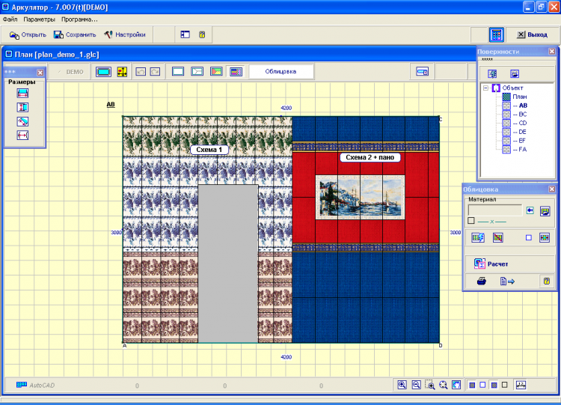Select the AB surface in the tree
Screen dimensions: 561x405
[522, 106]
